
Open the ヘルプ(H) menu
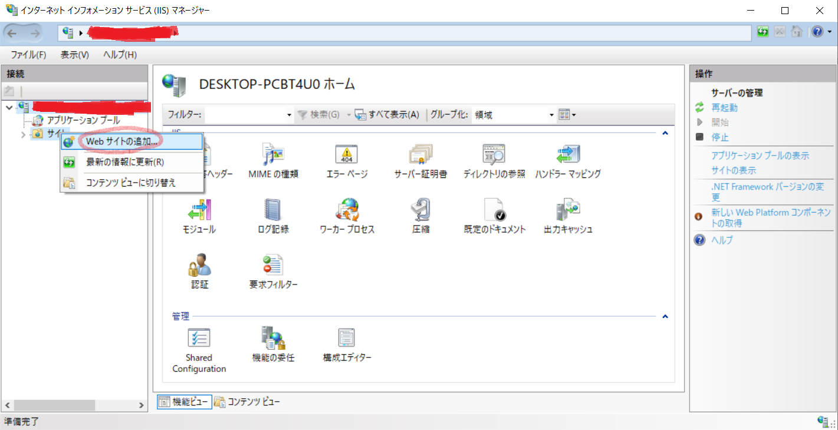(x=120, y=55)
